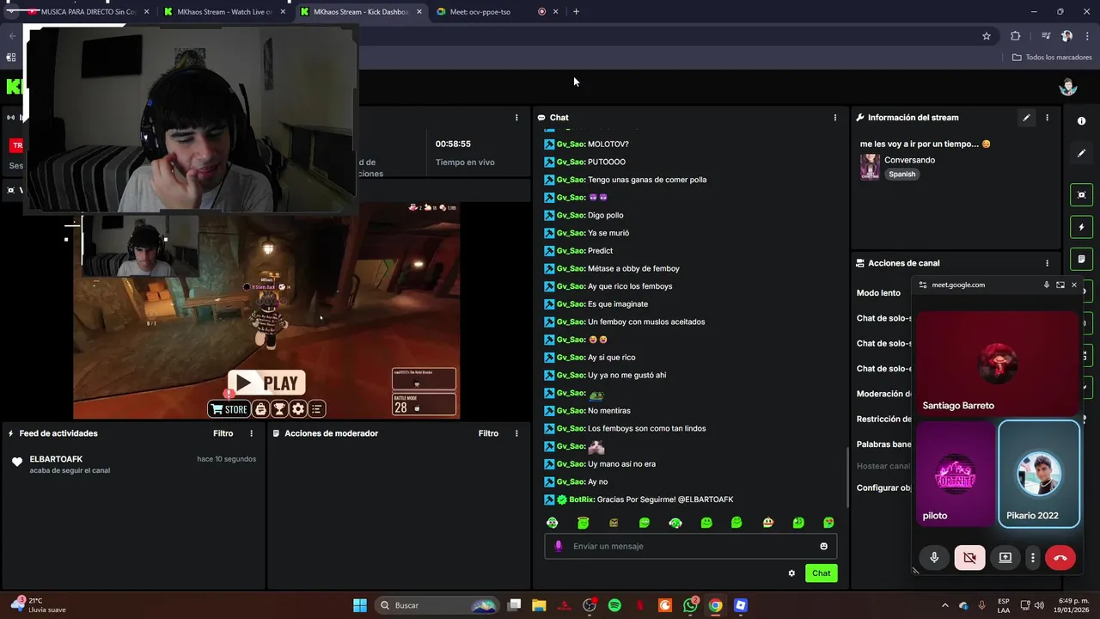Turn camera on in Meet popup
Image resolution: width=1100 pixels, height=619 pixels.
pos(969,557)
